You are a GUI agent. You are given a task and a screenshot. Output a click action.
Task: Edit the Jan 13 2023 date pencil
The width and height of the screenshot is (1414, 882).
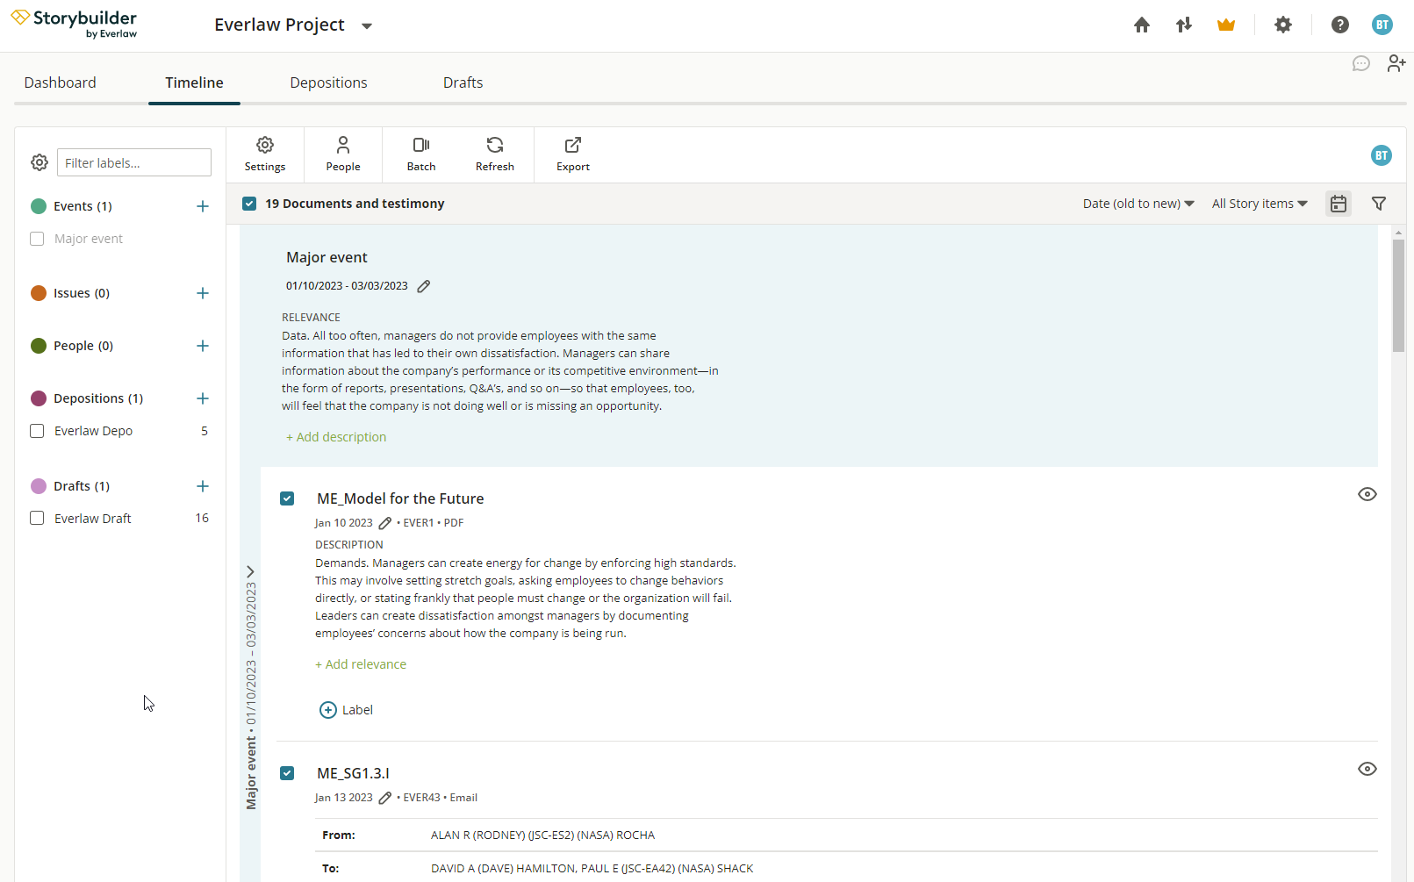[x=385, y=798]
